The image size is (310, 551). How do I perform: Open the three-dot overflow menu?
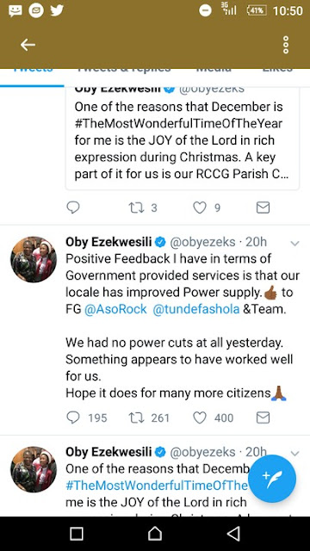tap(286, 45)
